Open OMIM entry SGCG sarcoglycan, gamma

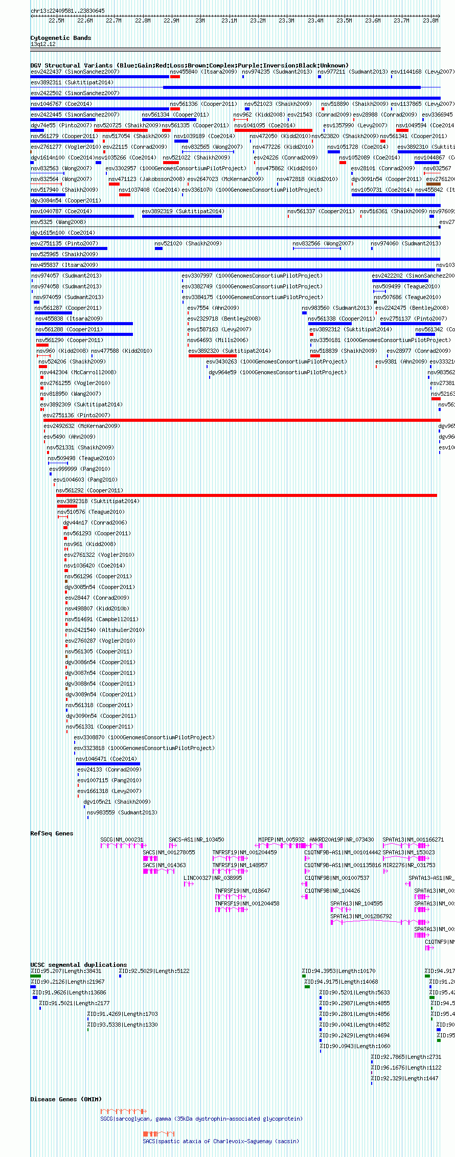tap(201, 1119)
